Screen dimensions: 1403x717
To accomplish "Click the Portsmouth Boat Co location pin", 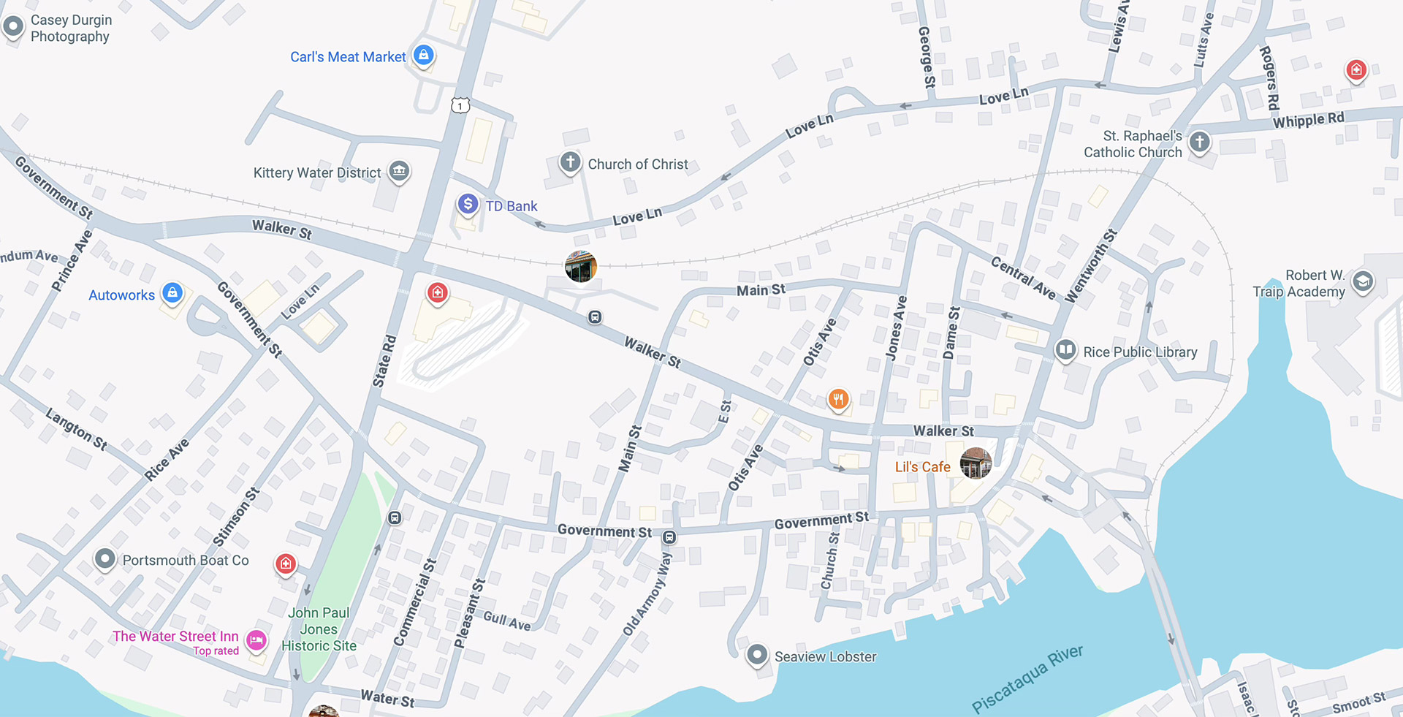I will [x=105, y=559].
